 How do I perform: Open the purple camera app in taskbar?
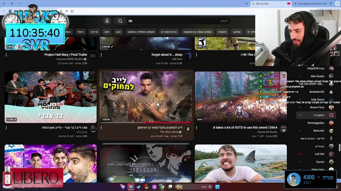(154, 187)
